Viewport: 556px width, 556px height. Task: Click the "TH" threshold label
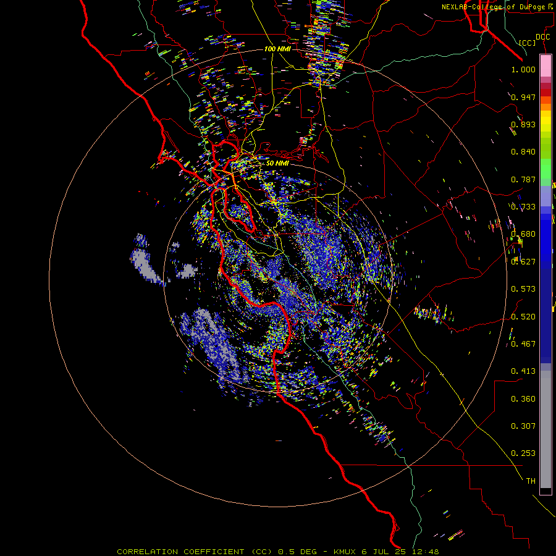click(x=531, y=481)
